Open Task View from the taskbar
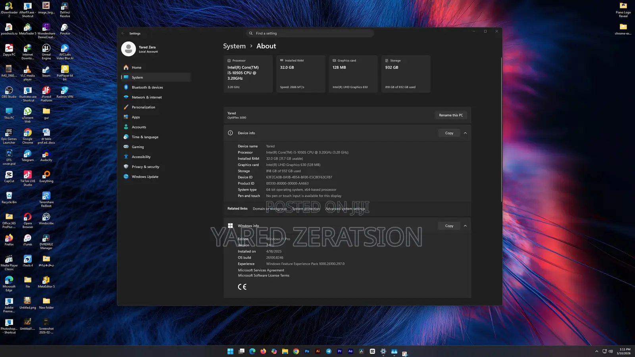The height and width of the screenshot is (357, 635). click(x=241, y=351)
